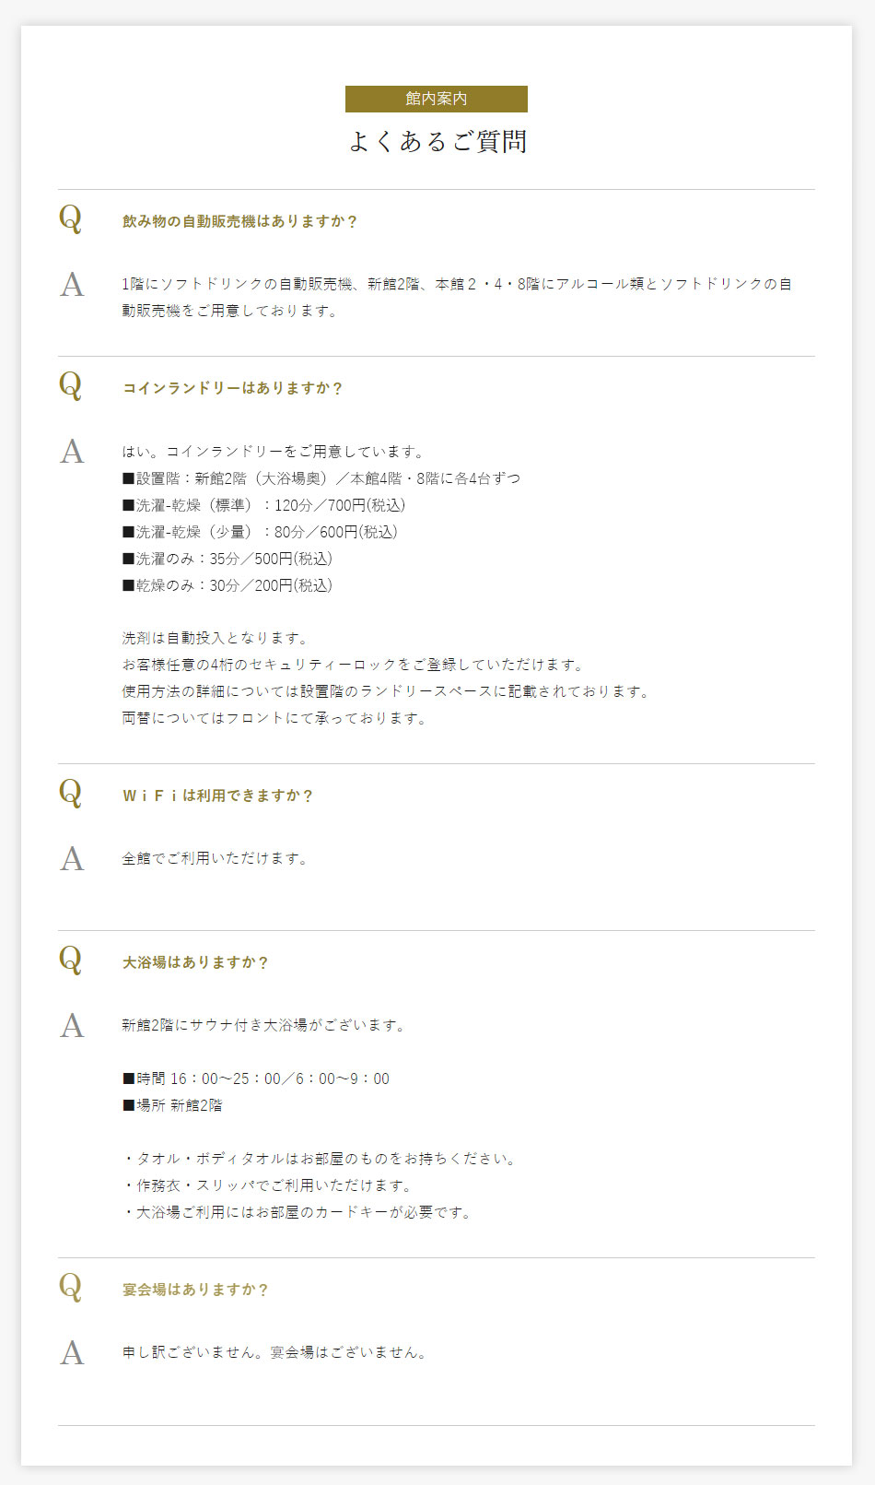
Task: Click the よくあるご質問 heading
Action: coord(437,141)
